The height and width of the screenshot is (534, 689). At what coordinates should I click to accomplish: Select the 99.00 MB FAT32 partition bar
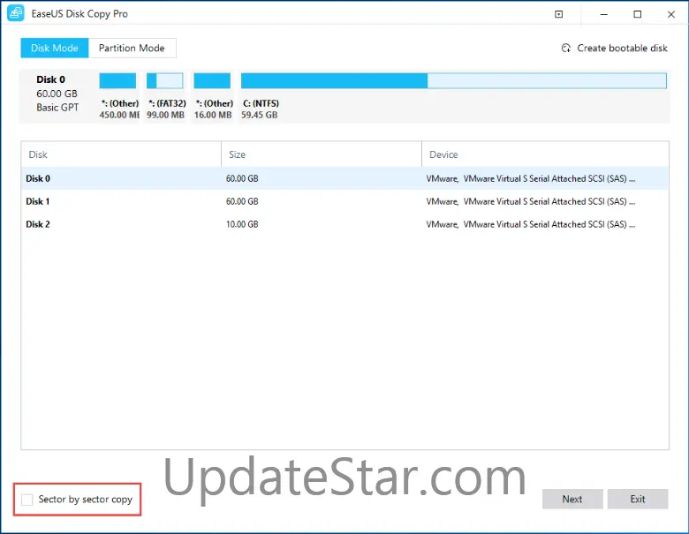165,81
